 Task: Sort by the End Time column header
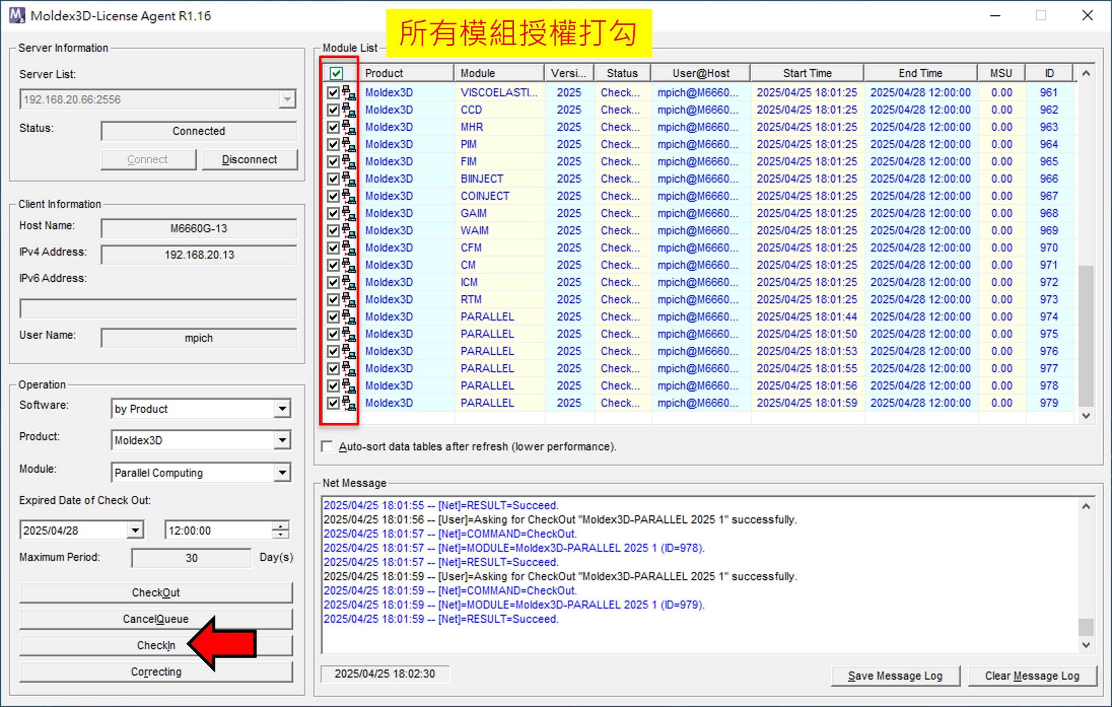921,73
